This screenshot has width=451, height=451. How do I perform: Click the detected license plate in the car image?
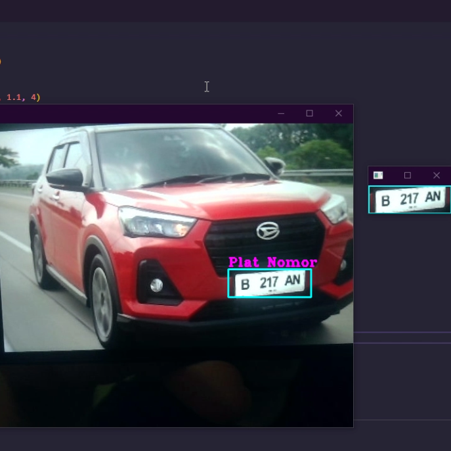pyautogui.click(x=270, y=283)
